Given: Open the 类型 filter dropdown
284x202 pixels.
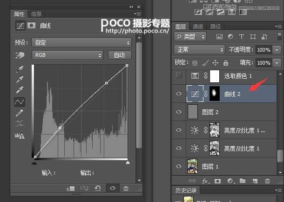Looking at the screenshot, I should [x=190, y=37].
